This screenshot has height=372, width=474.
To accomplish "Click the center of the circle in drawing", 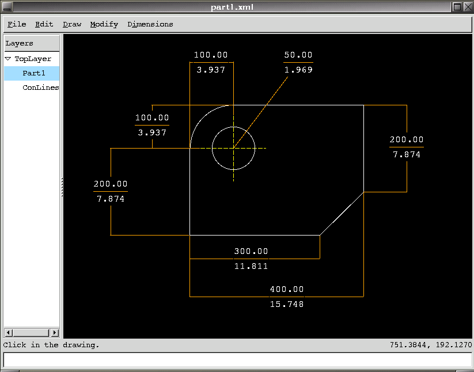I will (233, 149).
